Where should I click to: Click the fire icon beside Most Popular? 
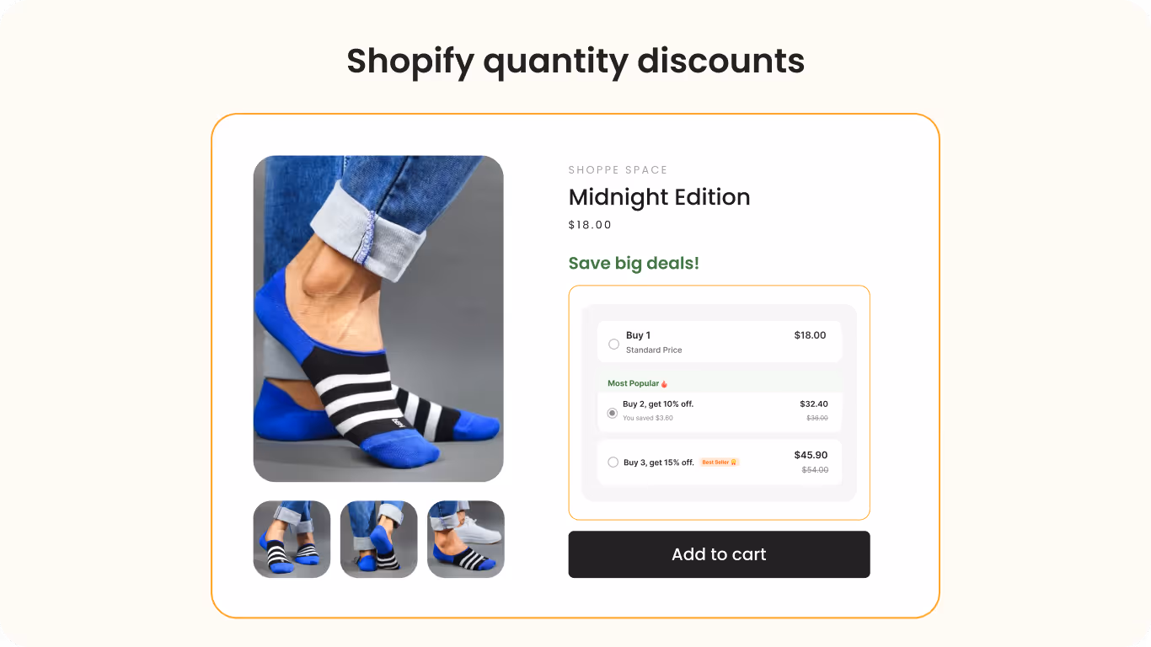(664, 384)
